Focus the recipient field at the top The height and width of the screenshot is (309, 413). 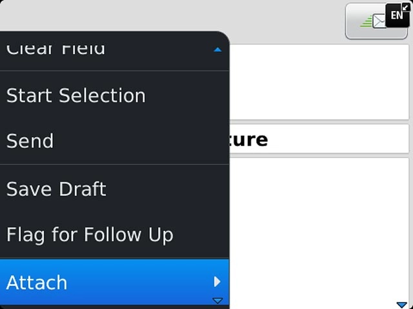click(319, 82)
